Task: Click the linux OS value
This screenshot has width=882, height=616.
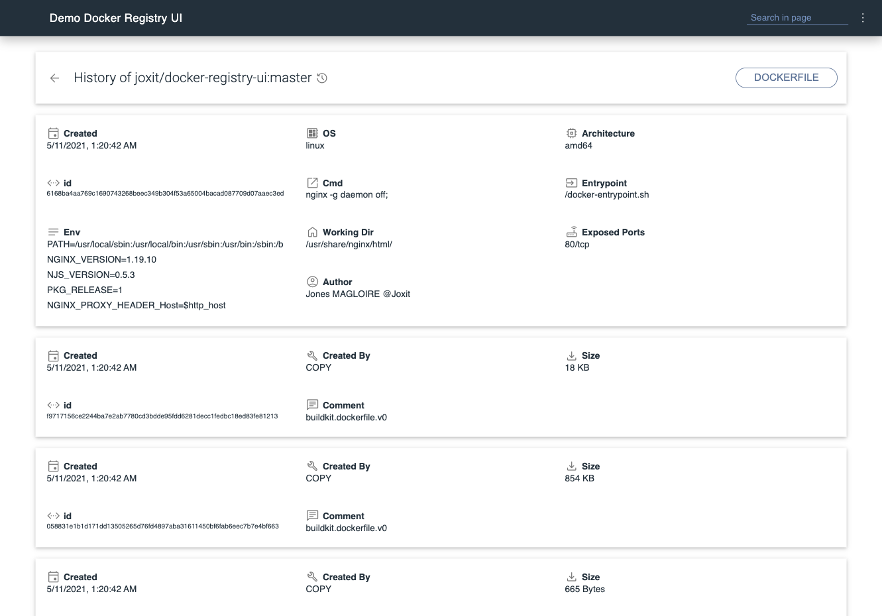Action: [x=315, y=145]
